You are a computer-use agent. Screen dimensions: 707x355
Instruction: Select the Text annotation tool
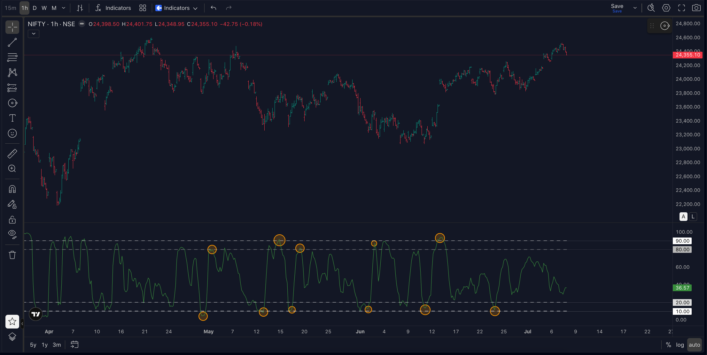tap(12, 118)
